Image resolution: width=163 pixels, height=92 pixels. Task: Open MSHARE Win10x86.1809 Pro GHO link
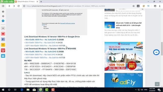[x=41, y=52]
